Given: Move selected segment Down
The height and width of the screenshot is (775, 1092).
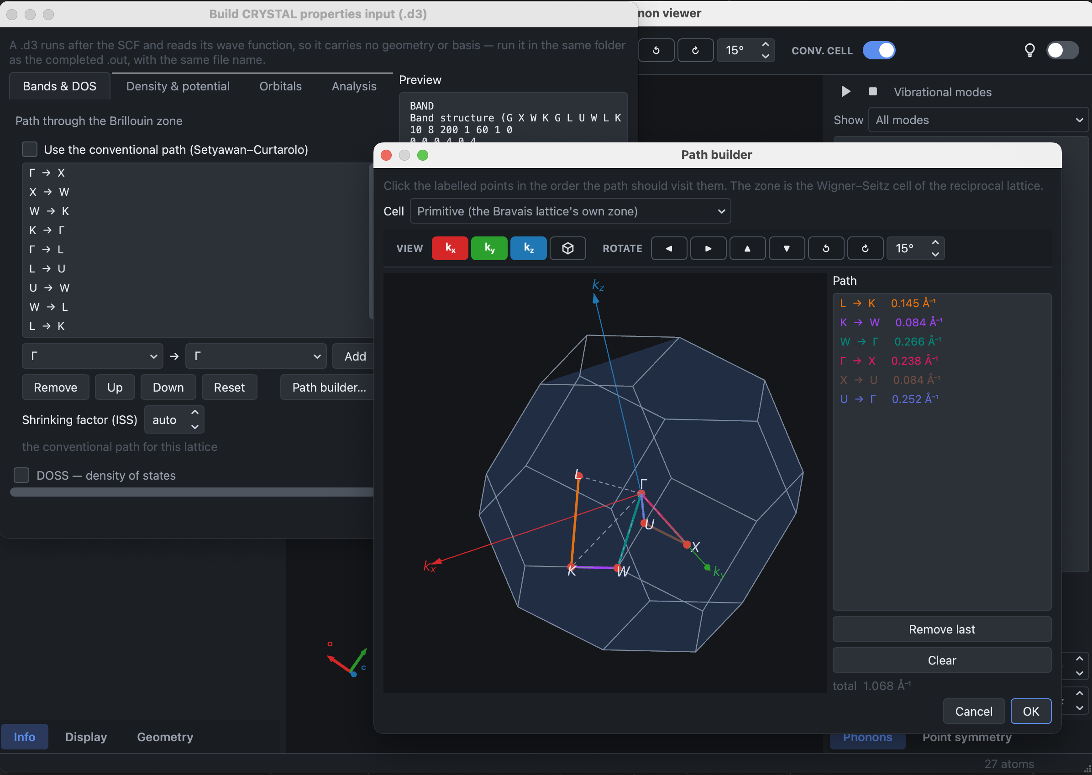Looking at the screenshot, I should pos(168,387).
